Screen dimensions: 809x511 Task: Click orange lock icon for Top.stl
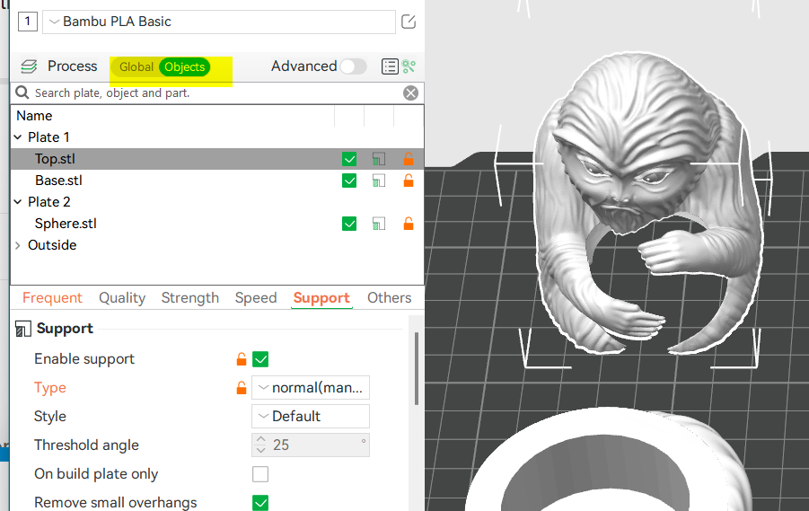coord(409,158)
